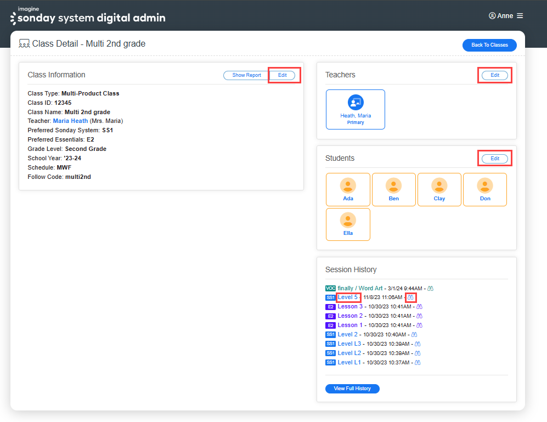
Task: Click Ella's student avatar icon
Action: [x=348, y=220]
